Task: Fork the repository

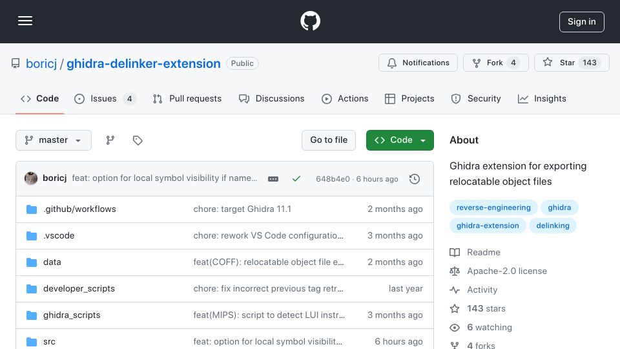Action: (x=496, y=63)
